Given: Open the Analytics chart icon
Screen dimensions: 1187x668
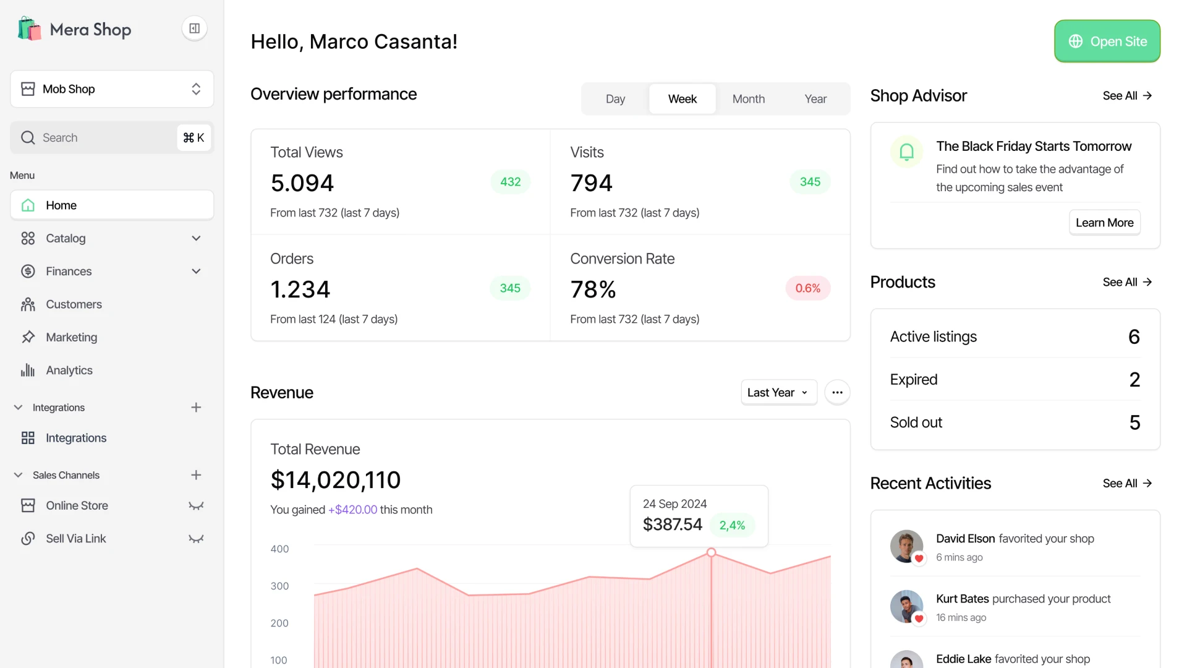Looking at the screenshot, I should coord(28,370).
